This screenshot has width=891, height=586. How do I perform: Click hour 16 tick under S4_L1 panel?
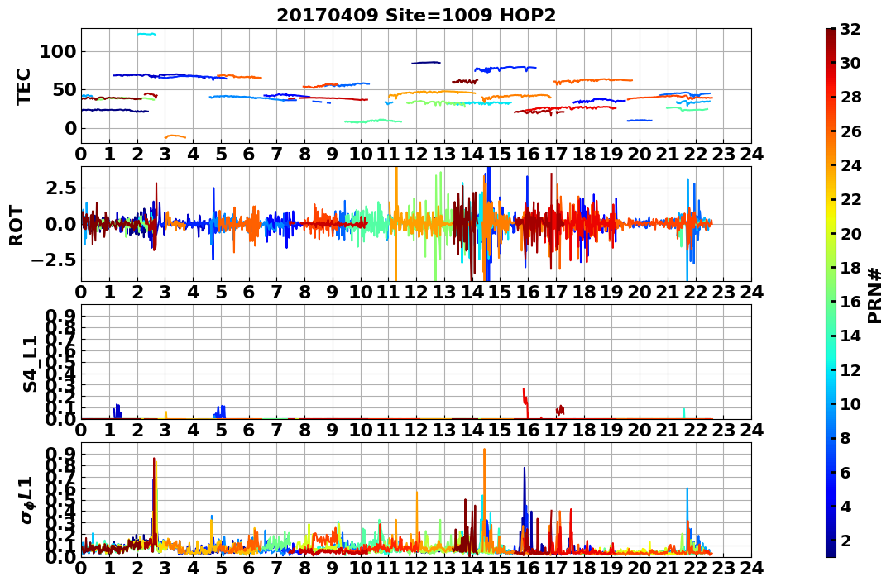point(528,430)
